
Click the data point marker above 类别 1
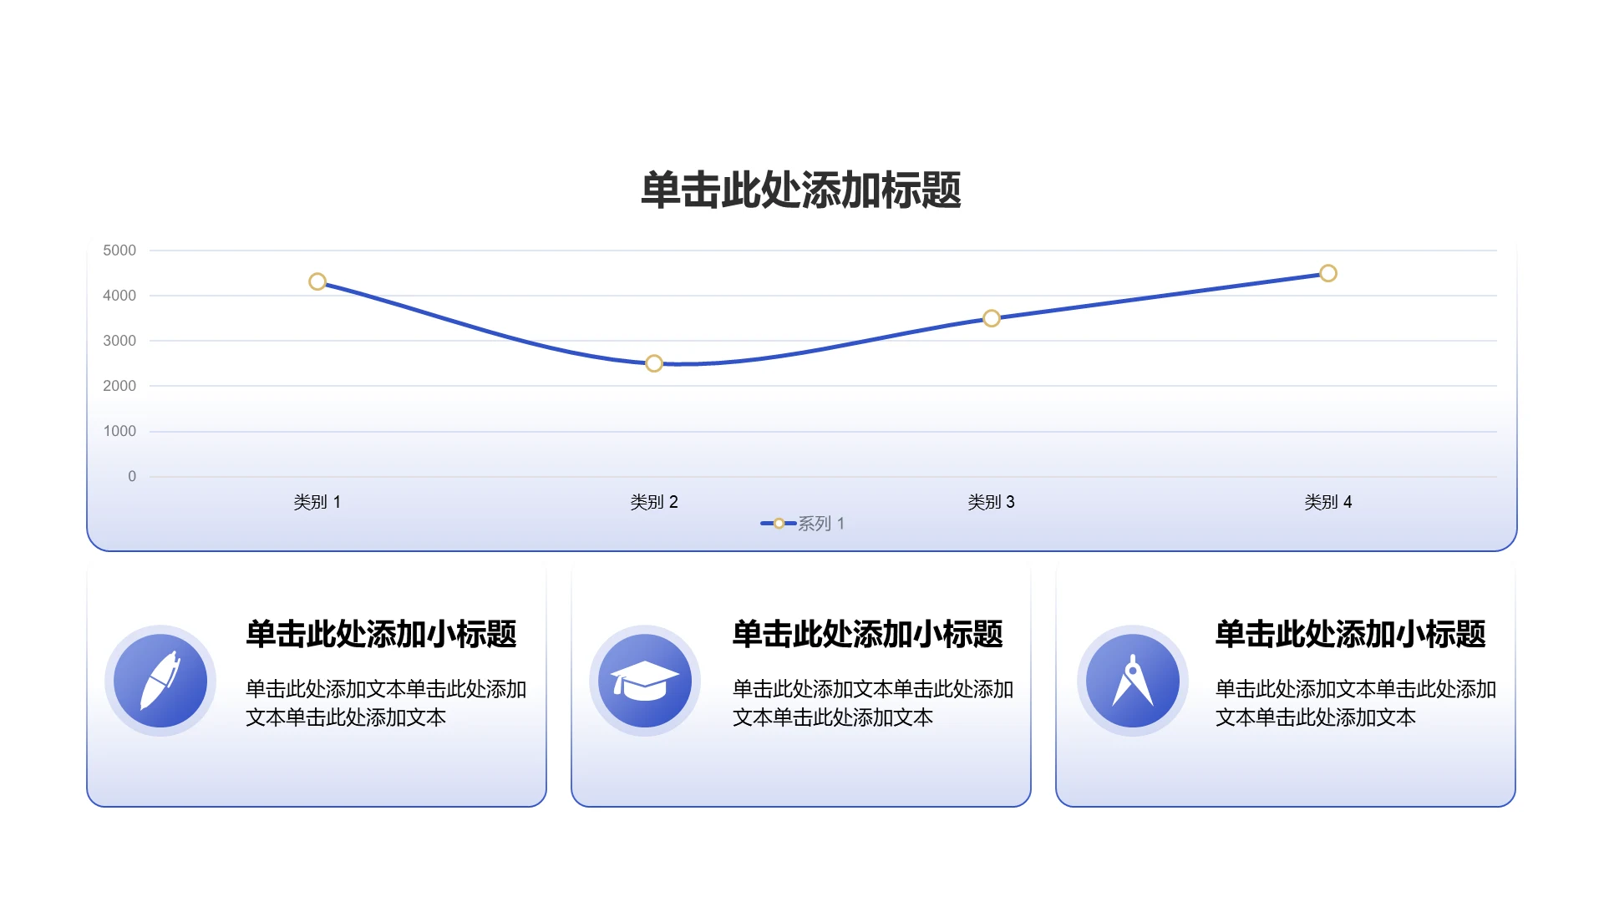pos(317,281)
